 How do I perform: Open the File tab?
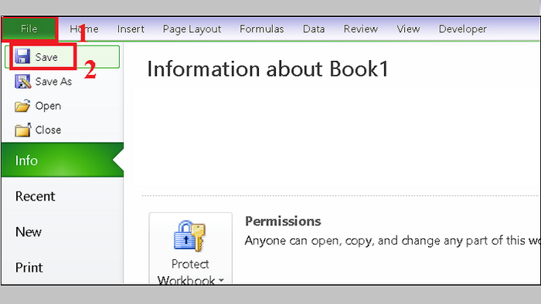pos(29,29)
